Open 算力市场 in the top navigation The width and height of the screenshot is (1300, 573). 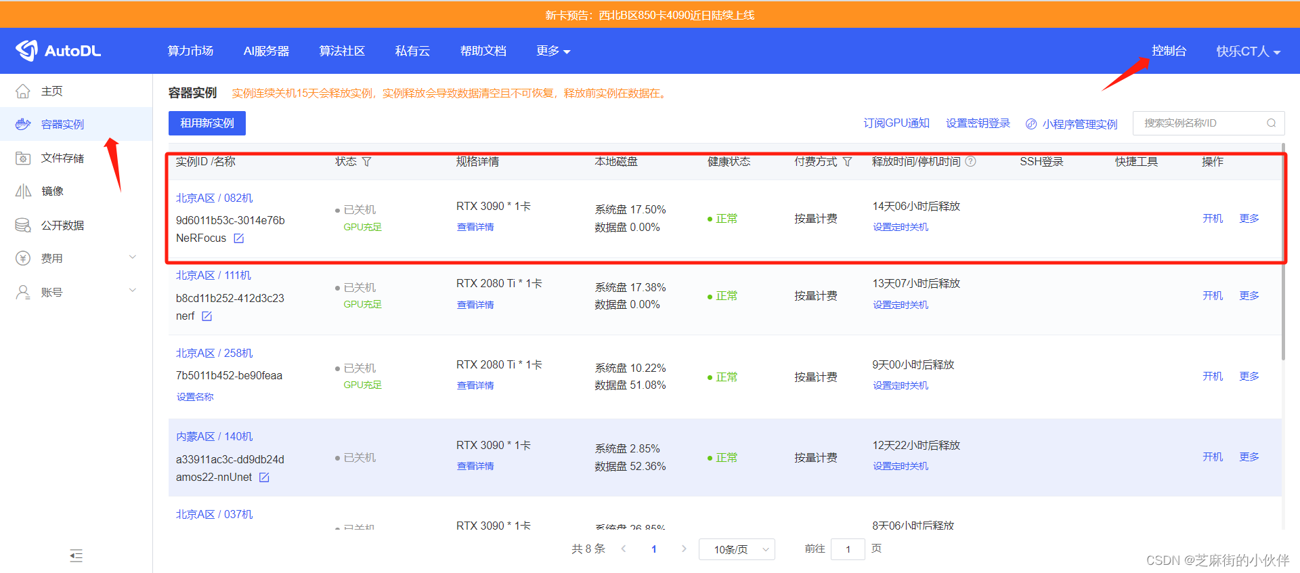click(190, 51)
